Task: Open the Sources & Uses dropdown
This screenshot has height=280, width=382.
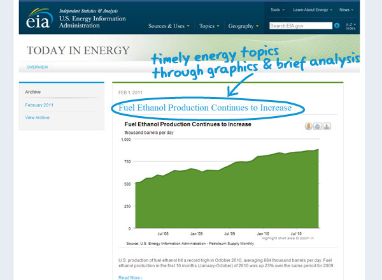Action: click(169, 26)
